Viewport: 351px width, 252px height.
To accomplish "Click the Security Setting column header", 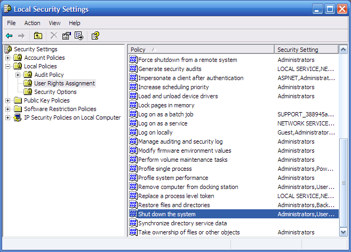I will pyautogui.click(x=306, y=50).
